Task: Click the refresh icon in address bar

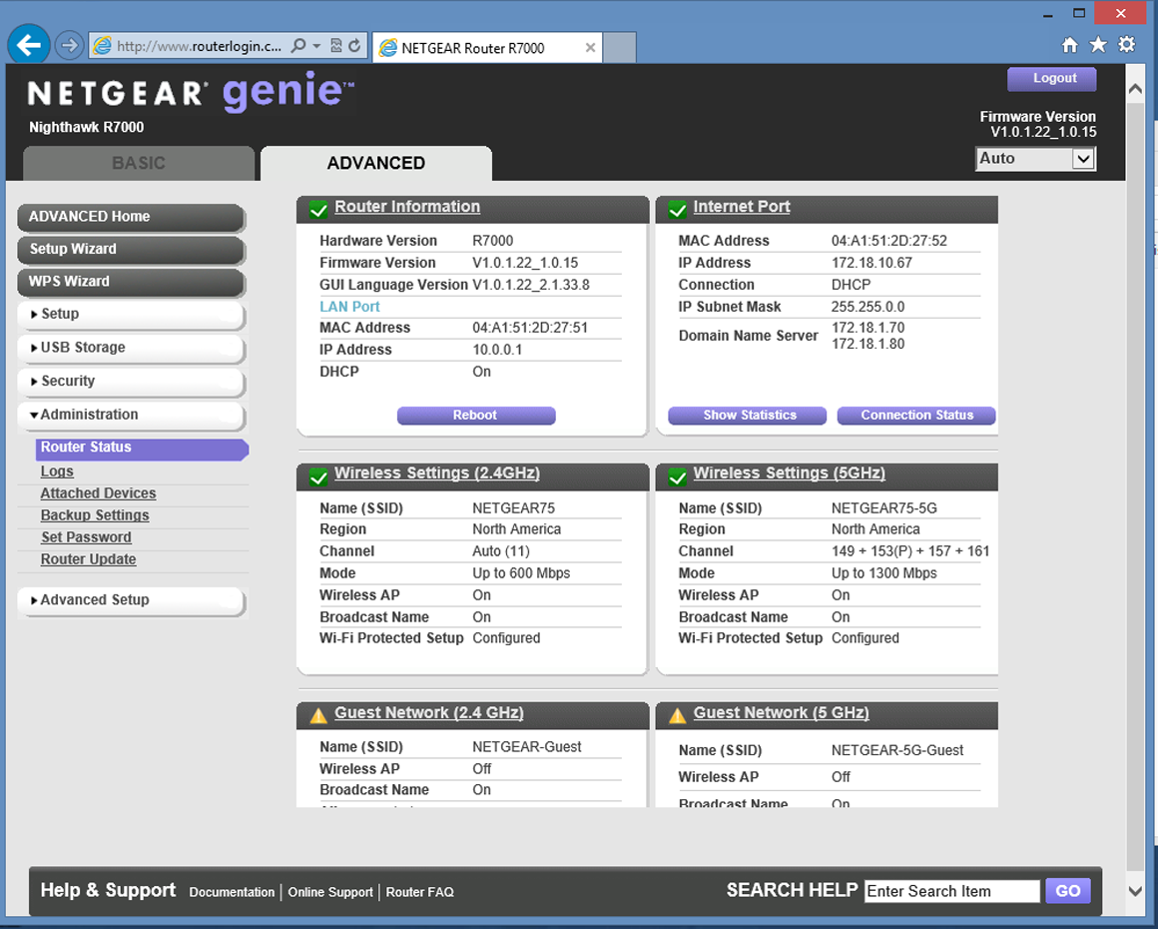Action: click(x=354, y=46)
